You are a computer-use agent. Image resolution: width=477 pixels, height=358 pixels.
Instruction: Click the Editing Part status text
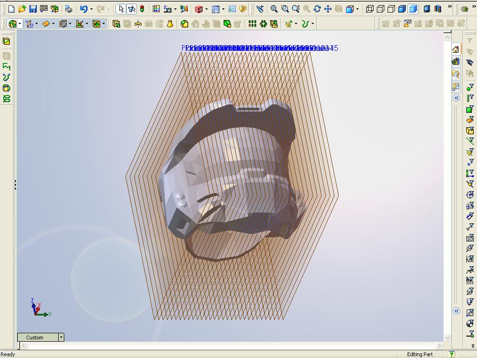coord(420,354)
